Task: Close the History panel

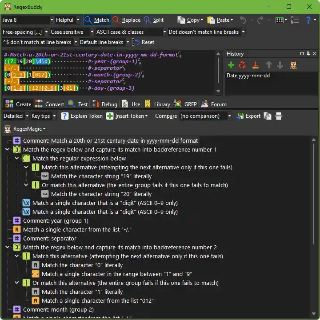Action: point(314,53)
